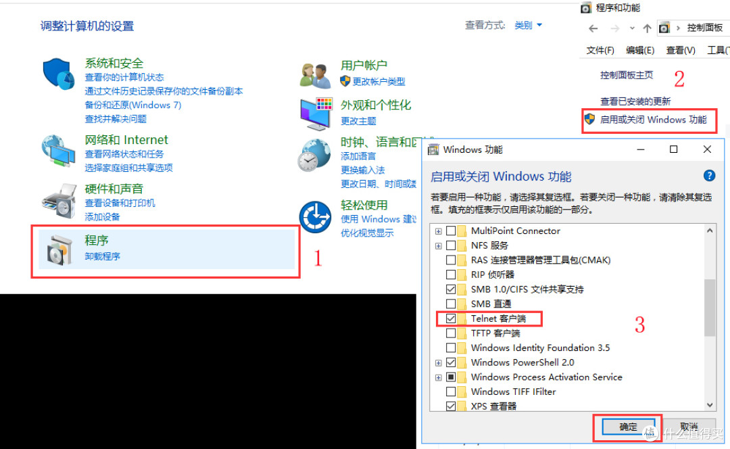The width and height of the screenshot is (730, 449).
Task: Click the scroll up arrow in features list
Action: coord(710,231)
